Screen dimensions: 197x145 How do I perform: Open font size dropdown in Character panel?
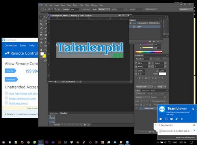(x=149, y=63)
